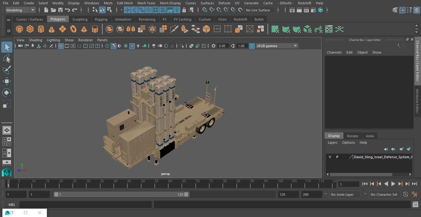Open the No Live Surface field
Viewport: 421px width, 217px height.
(260, 10)
